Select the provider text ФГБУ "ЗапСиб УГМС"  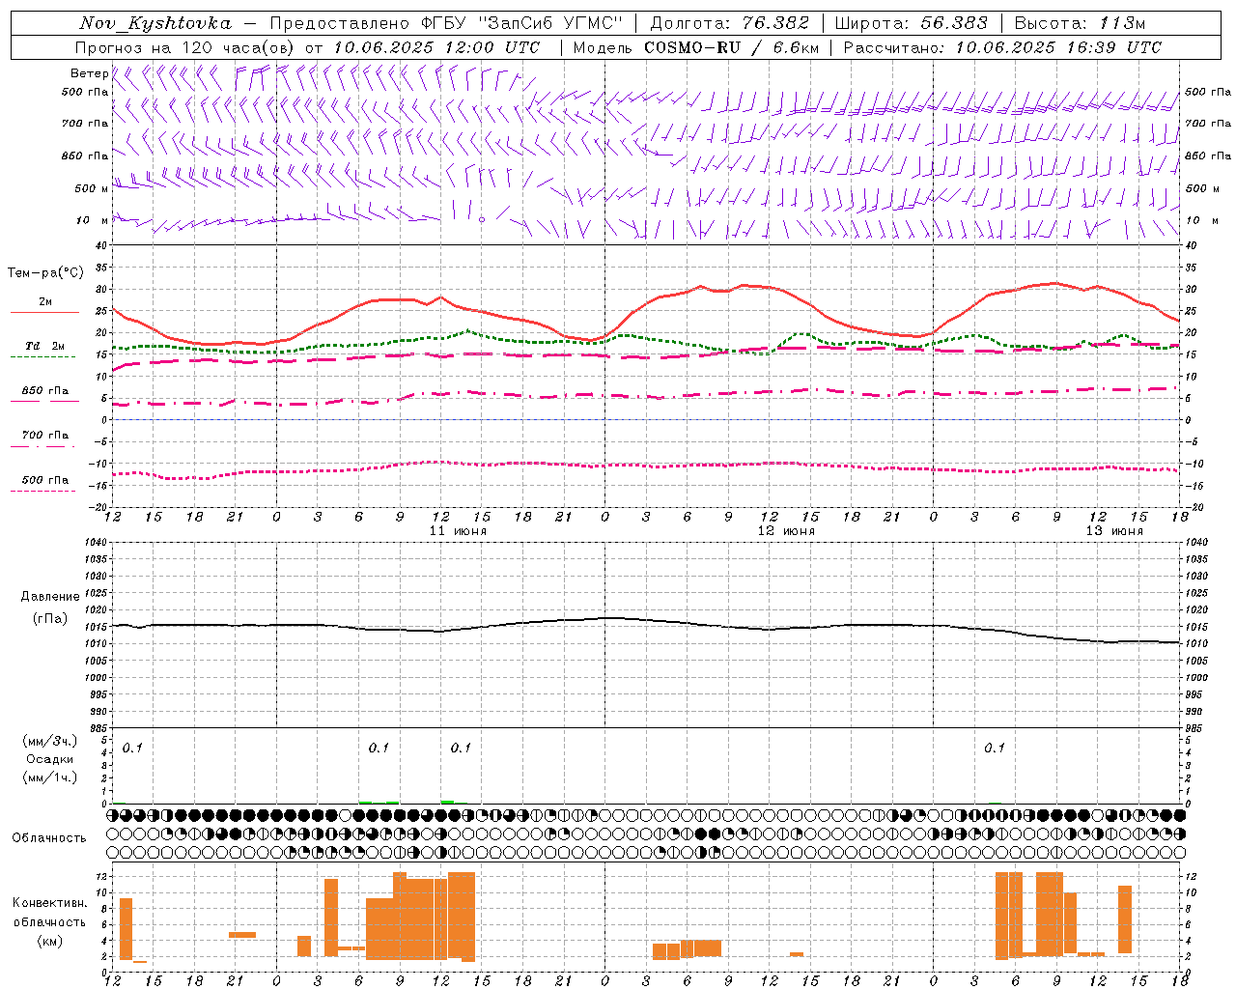[x=522, y=23]
